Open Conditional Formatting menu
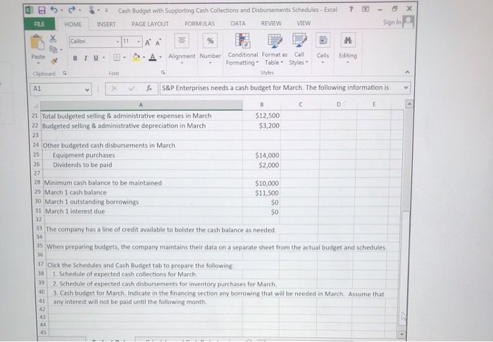 242,49
